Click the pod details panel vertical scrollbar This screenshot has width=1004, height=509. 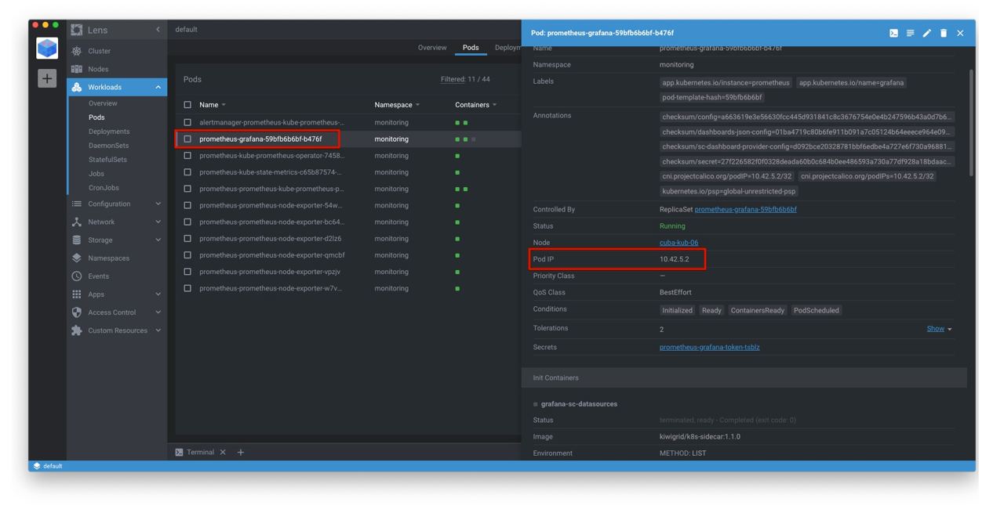pyautogui.click(x=972, y=121)
